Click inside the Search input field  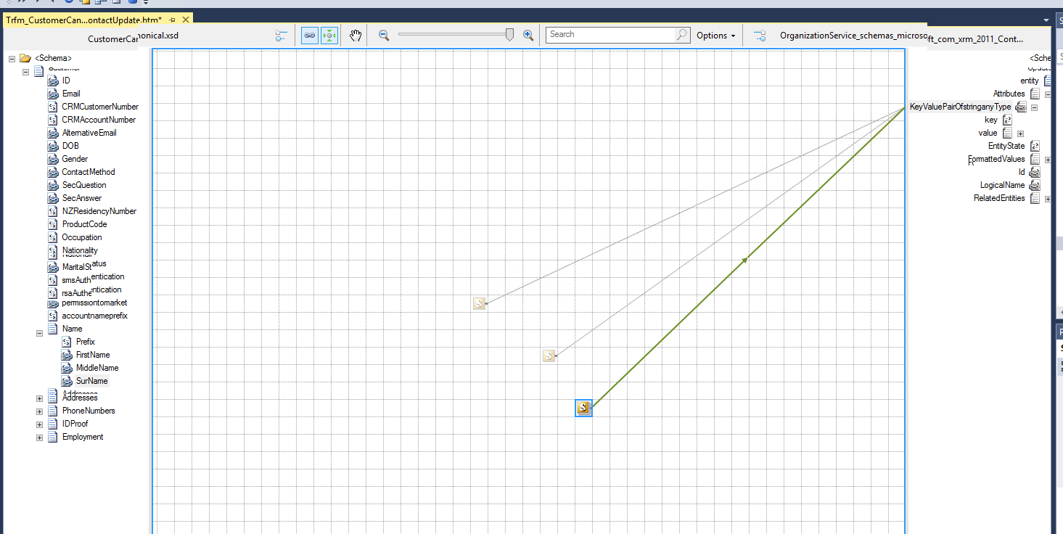(x=611, y=34)
